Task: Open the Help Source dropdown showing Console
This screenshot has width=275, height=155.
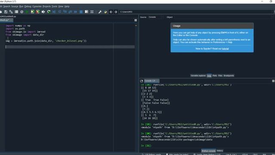Action: click(155, 17)
